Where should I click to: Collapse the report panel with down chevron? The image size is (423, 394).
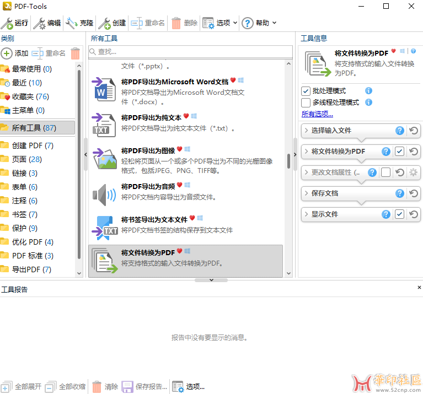[x=211, y=280]
